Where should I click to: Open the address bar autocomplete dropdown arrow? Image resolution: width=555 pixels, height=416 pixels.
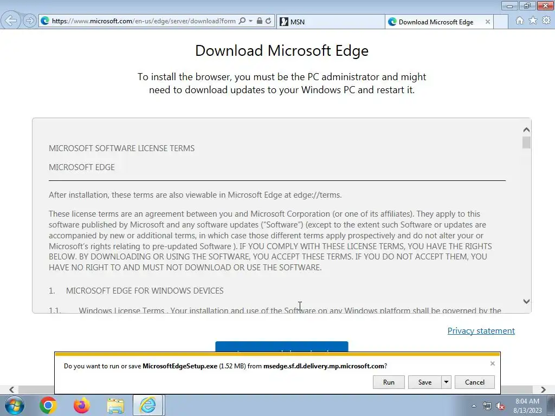[x=250, y=21]
